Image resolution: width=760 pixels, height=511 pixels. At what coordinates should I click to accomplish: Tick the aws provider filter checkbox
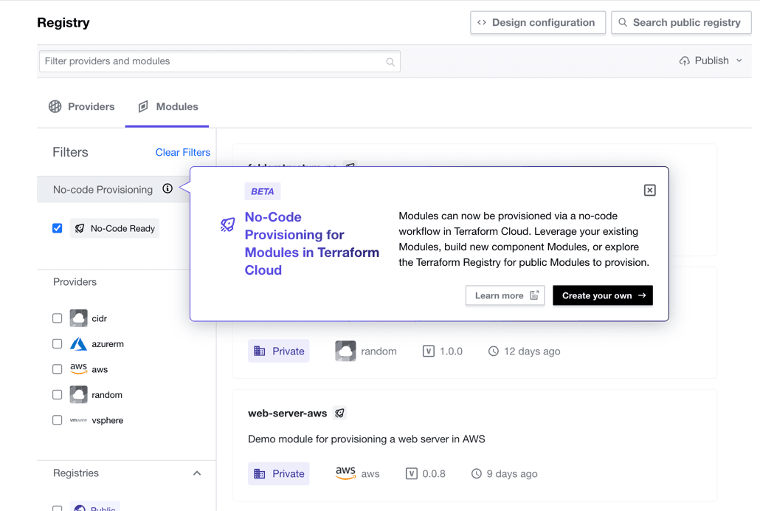(x=58, y=369)
